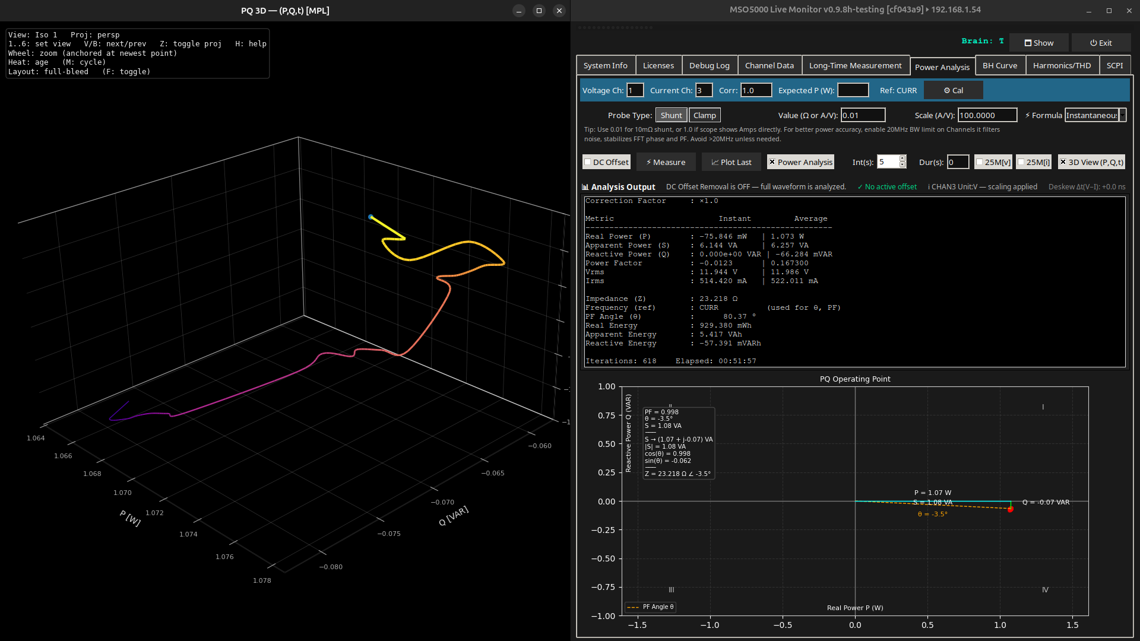Select the Shunt probe type
1140x641 pixels.
pyautogui.click(x=671, y=115)
